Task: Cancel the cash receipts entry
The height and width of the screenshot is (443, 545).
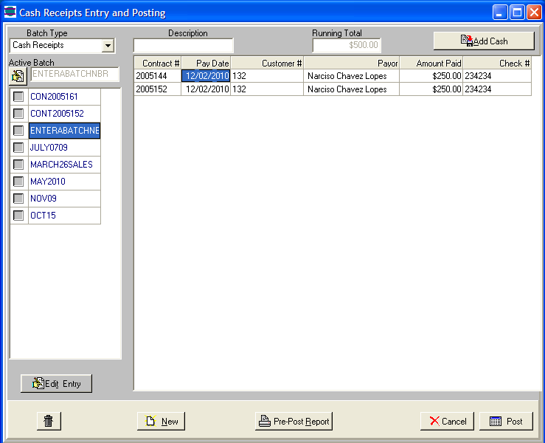Action: pos(447,421)
